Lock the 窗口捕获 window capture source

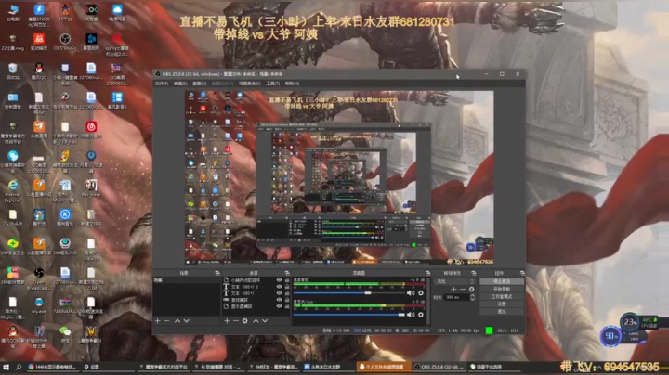tap(287, 300)
